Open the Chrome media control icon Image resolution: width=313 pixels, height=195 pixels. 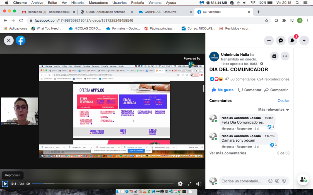(x=292, y=20)
